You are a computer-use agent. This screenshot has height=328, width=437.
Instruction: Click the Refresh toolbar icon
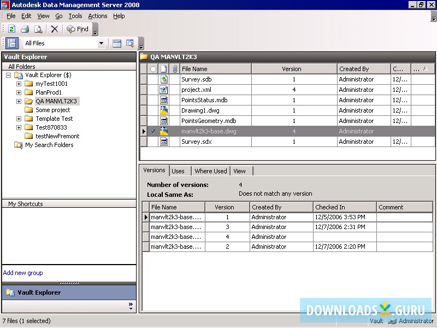(x=11, y=29)
